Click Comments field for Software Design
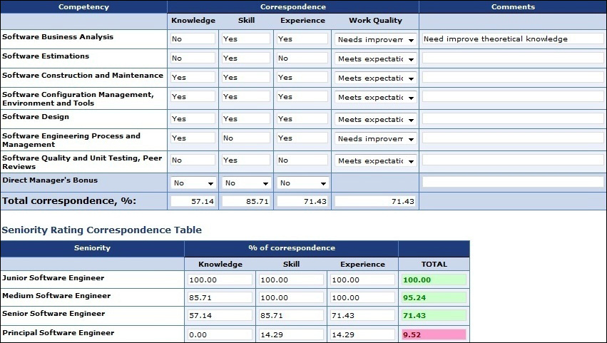Image resolution: width=607 pixels, height=343 pixels. click(513, 119)
